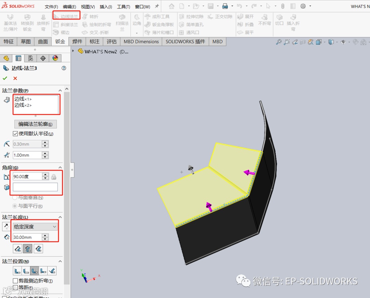Click the Insert Bends (插入折弯) tool
This screenshot has width=370, height=298.
coord(293,23)
